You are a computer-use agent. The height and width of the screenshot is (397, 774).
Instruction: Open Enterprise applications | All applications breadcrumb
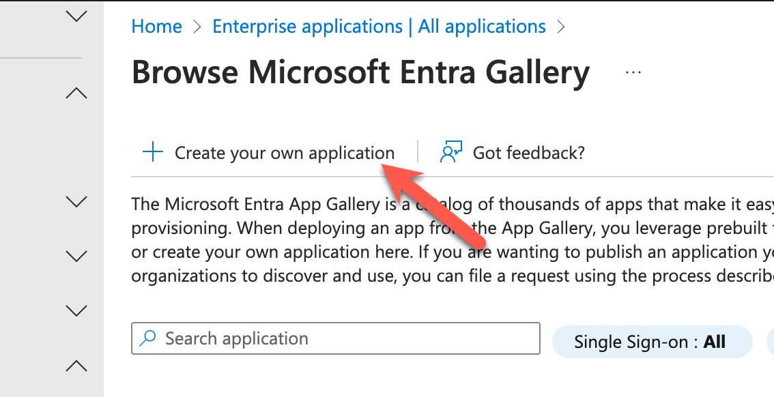click(379, 27)
